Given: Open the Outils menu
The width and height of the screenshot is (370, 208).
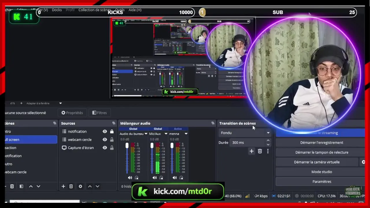Looking at the screenshot, I should [x=120, y=10].
